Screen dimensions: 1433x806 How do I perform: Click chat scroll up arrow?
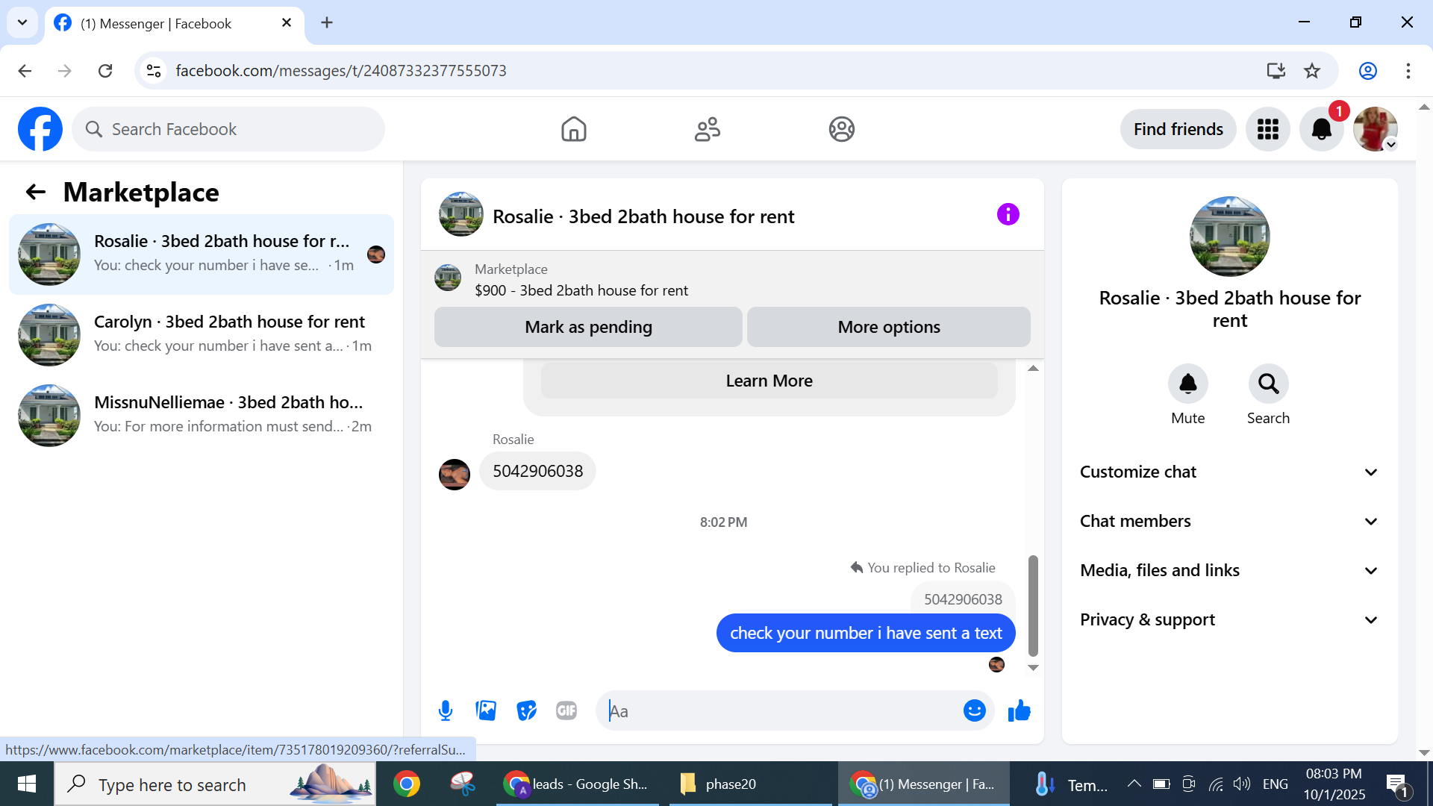coord(1033,368)
